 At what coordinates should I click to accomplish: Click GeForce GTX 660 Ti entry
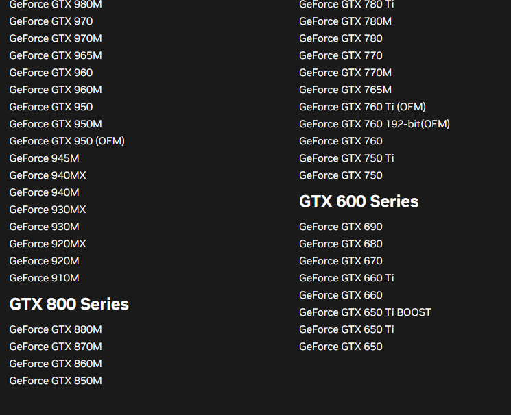(346, 278)
